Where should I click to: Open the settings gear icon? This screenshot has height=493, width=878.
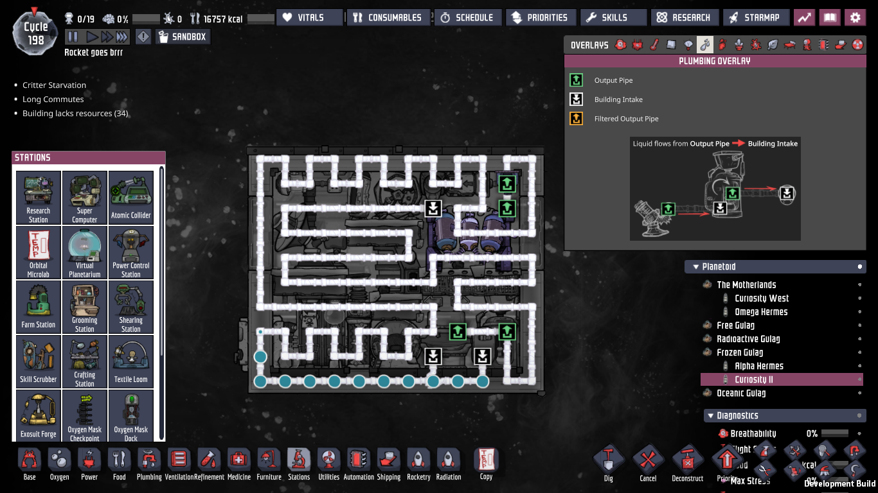pyautogui.click(x=855, y=18)
